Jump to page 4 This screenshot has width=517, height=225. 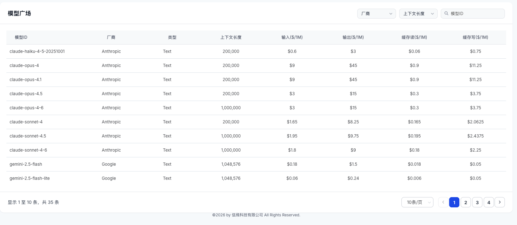[489, 202]
